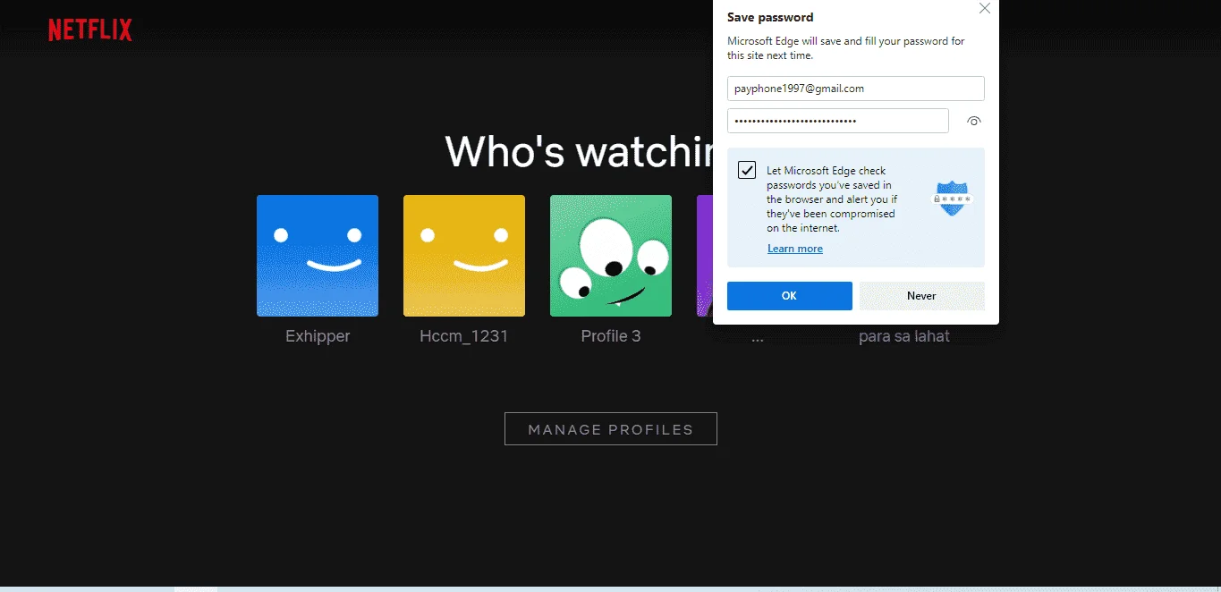Close the Save password popup
The width and height of the screenshot is (1221, 592).
tap(985, 8)
